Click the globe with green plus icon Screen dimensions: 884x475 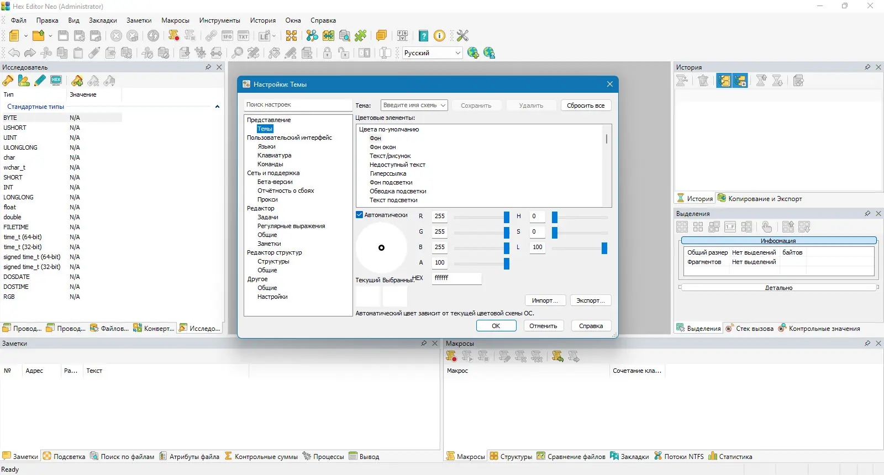(473, 52)
